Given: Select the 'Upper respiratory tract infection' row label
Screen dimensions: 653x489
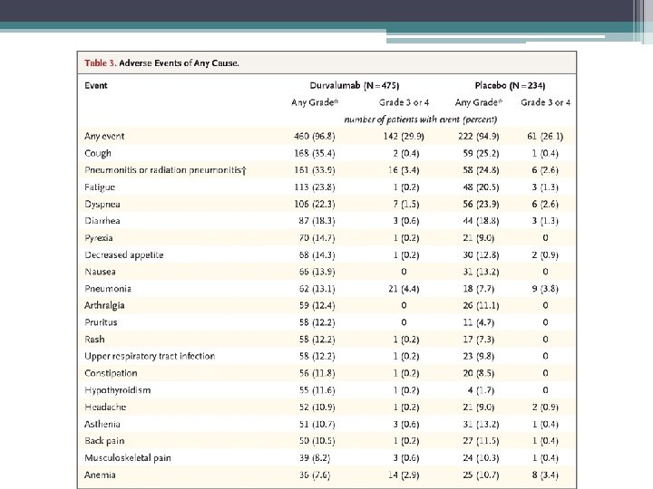Looking at the screenshot, I should tap(150, 356).
